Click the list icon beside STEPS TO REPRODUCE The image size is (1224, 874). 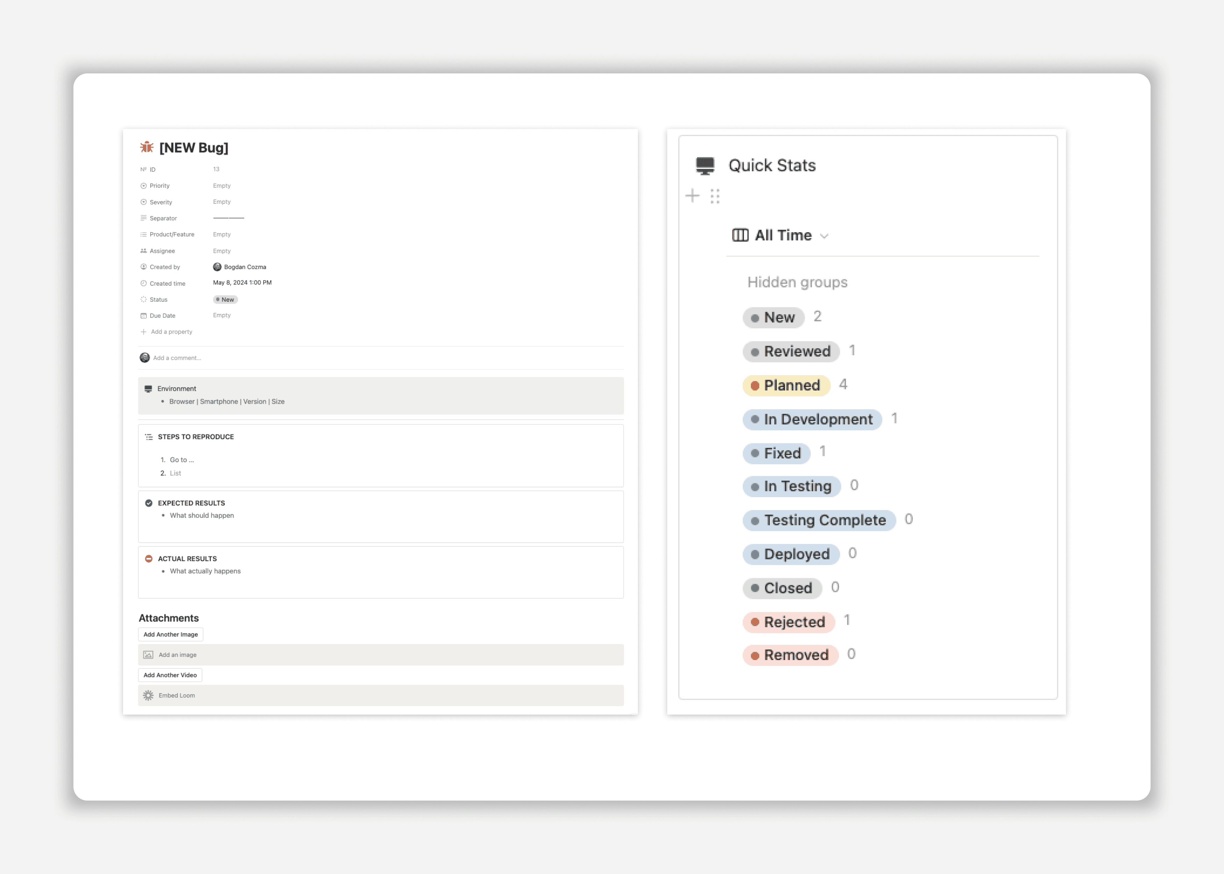click(149, 436)
